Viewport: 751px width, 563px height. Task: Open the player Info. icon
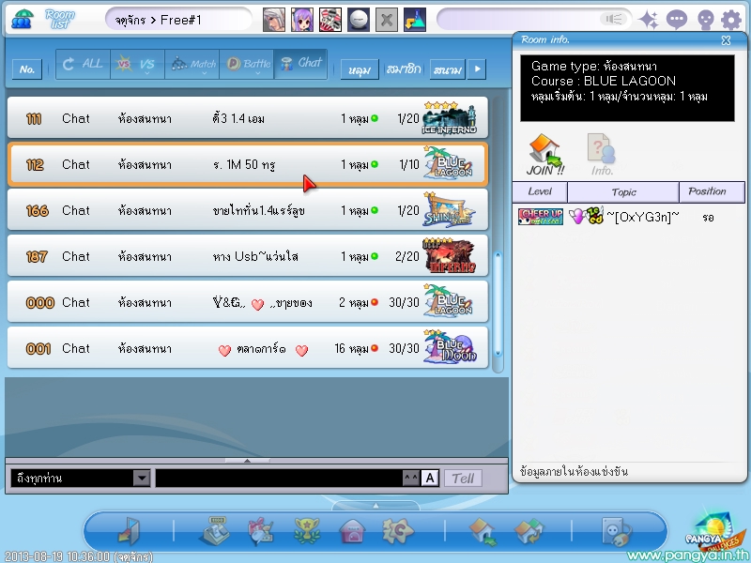[602, 155]
